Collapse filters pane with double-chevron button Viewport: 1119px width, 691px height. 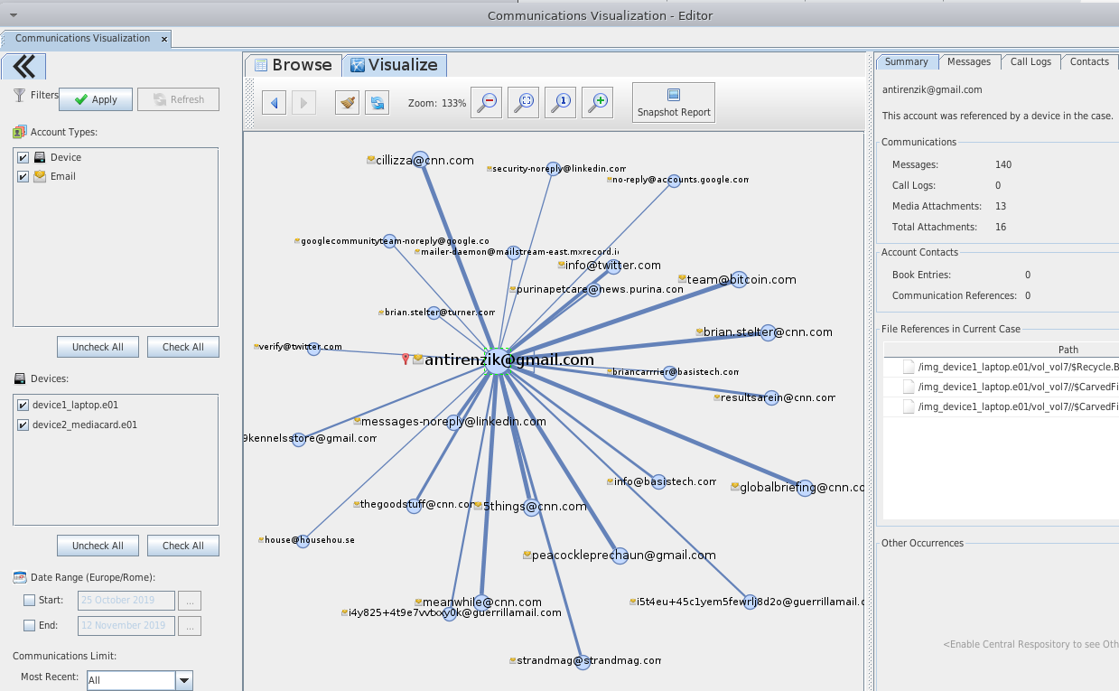click(24, 66)
